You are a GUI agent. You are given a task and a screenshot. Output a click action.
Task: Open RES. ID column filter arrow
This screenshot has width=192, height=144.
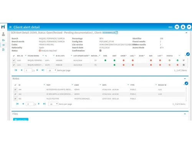coord(26,56)
